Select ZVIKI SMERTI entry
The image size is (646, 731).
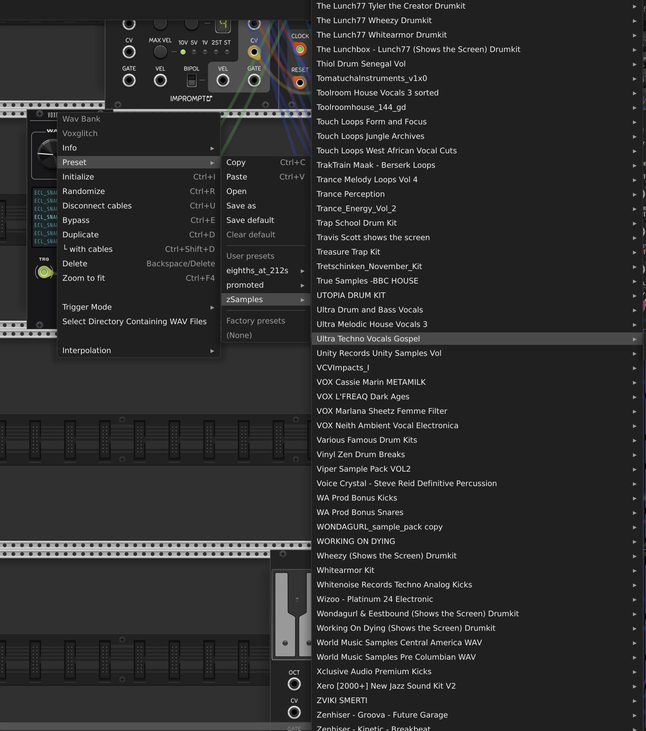click(x=477, y=701)
